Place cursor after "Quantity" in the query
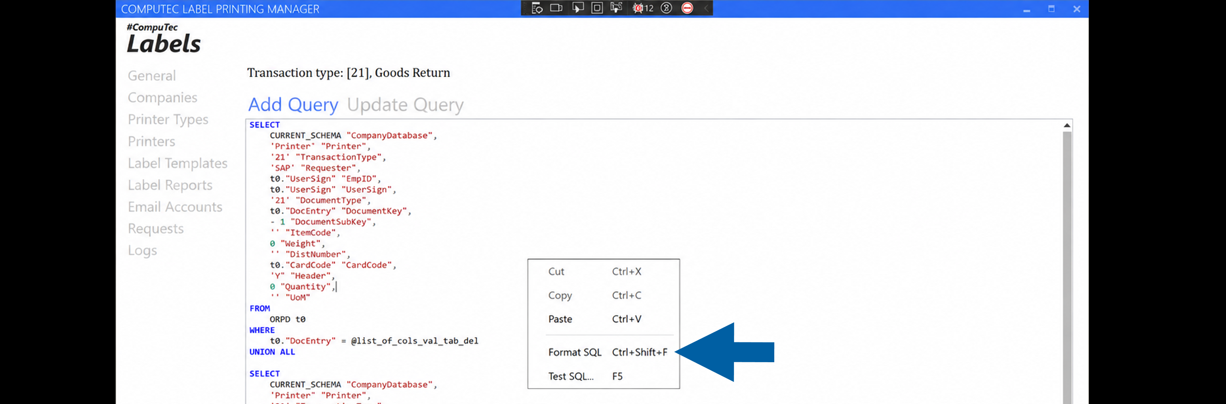The height and width of the screenshot is (404, 1226). click(x=336, y=287)
